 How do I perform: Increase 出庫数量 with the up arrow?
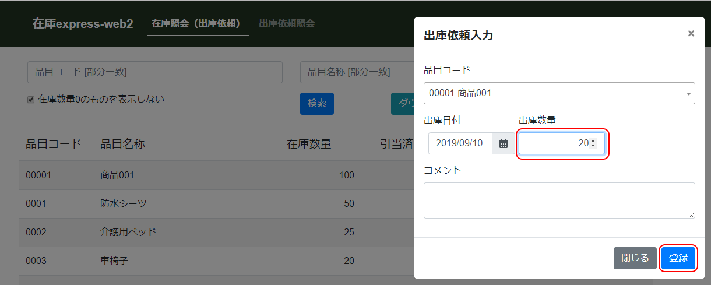click(x=593, y=141)
